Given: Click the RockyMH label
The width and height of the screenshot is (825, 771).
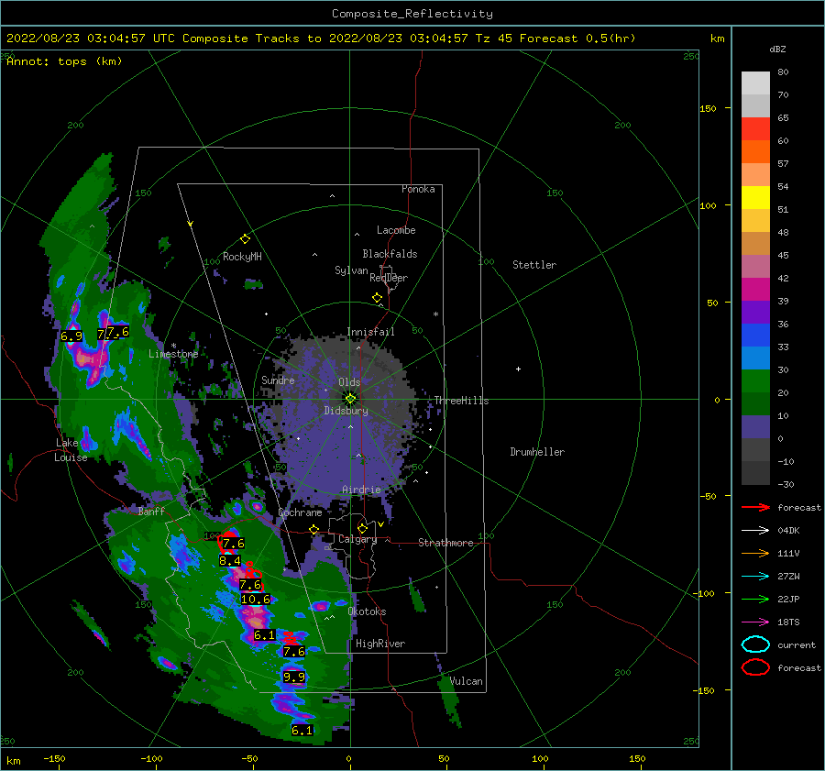Looking at the screenshot, I should click(242, 257).
